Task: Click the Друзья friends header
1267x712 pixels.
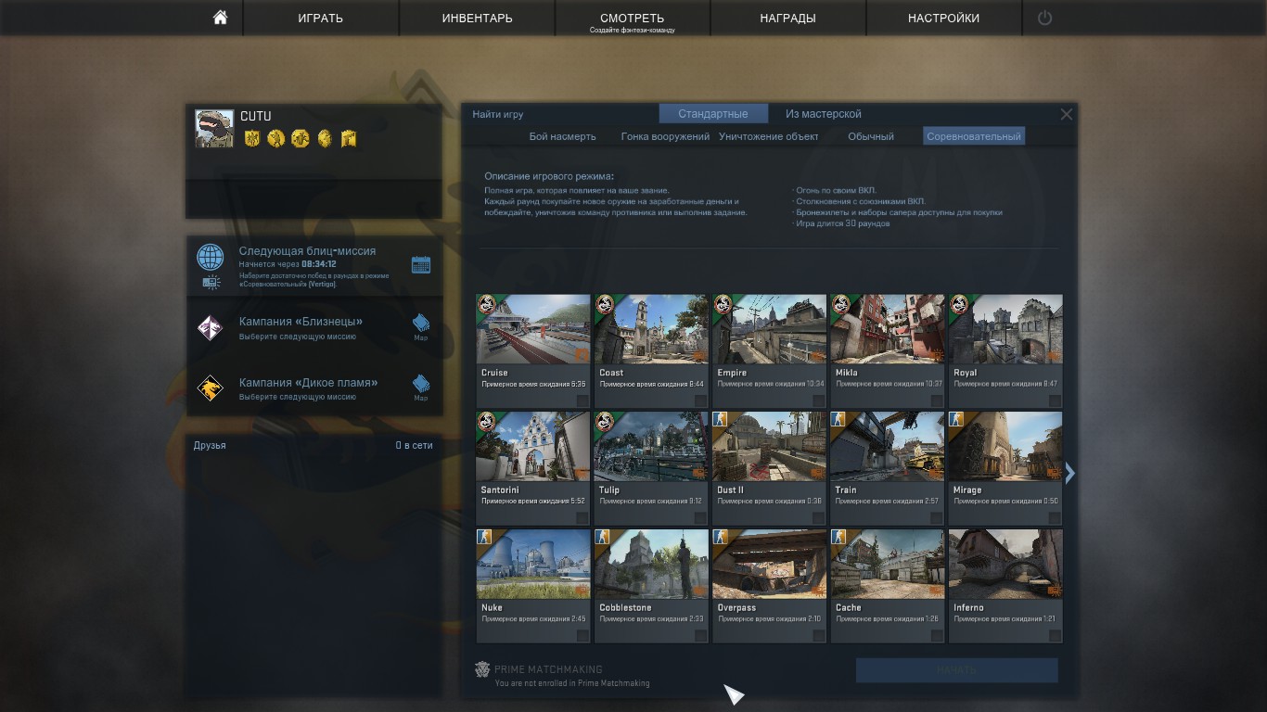Action: (210, 445)
